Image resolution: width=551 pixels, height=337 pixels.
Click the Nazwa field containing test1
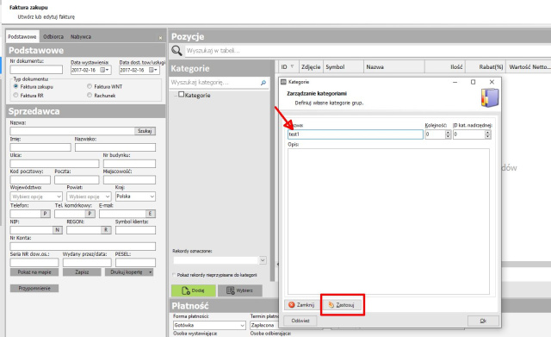[356, 134]
